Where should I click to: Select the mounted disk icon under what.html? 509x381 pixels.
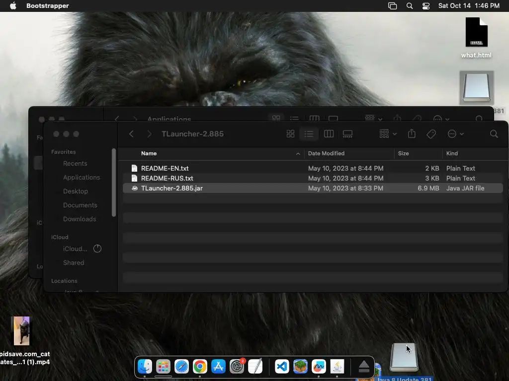(x=476, y=88)
